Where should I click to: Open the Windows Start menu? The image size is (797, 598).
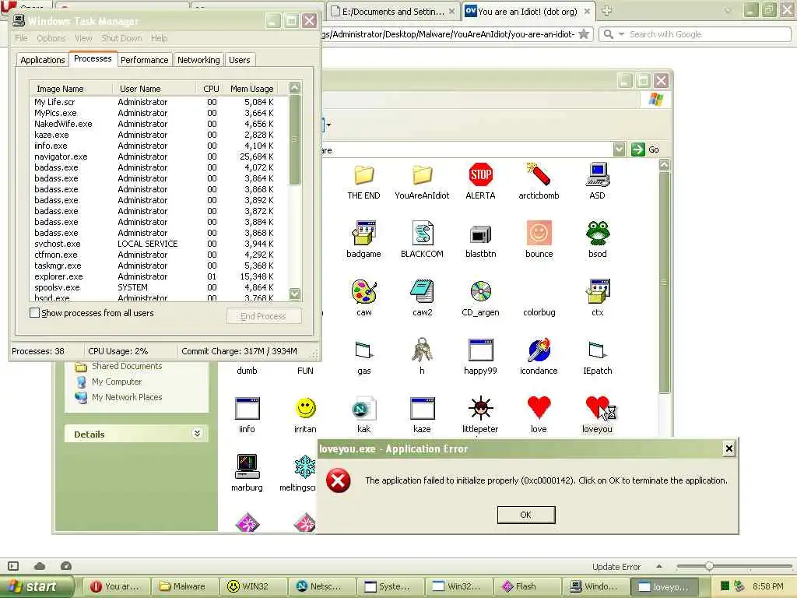click(x=36, y=586)
